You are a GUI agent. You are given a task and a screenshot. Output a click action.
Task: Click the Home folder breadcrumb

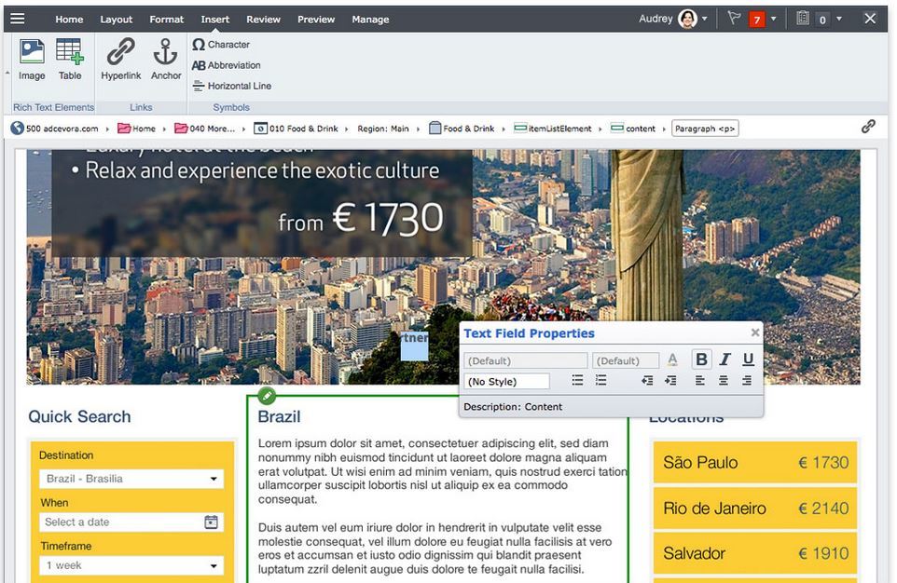(x=137, y=129)
